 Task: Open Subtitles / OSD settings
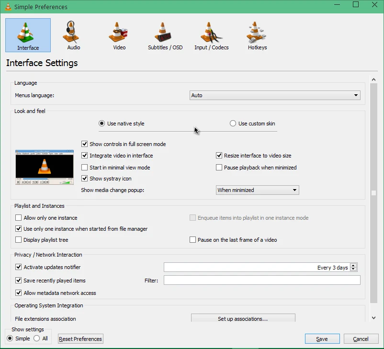(165, 34)
